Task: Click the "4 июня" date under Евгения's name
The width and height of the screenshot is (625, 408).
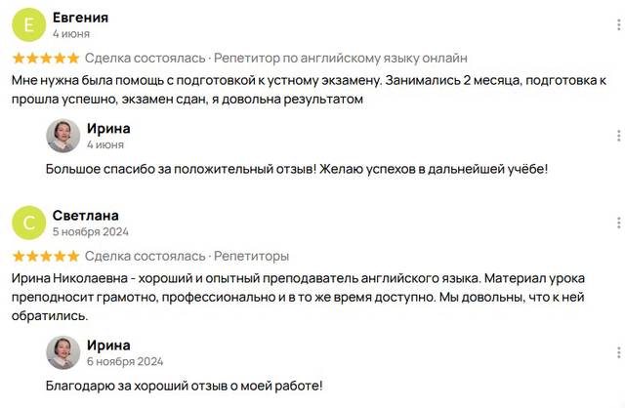Action: (x=70, y=34)
